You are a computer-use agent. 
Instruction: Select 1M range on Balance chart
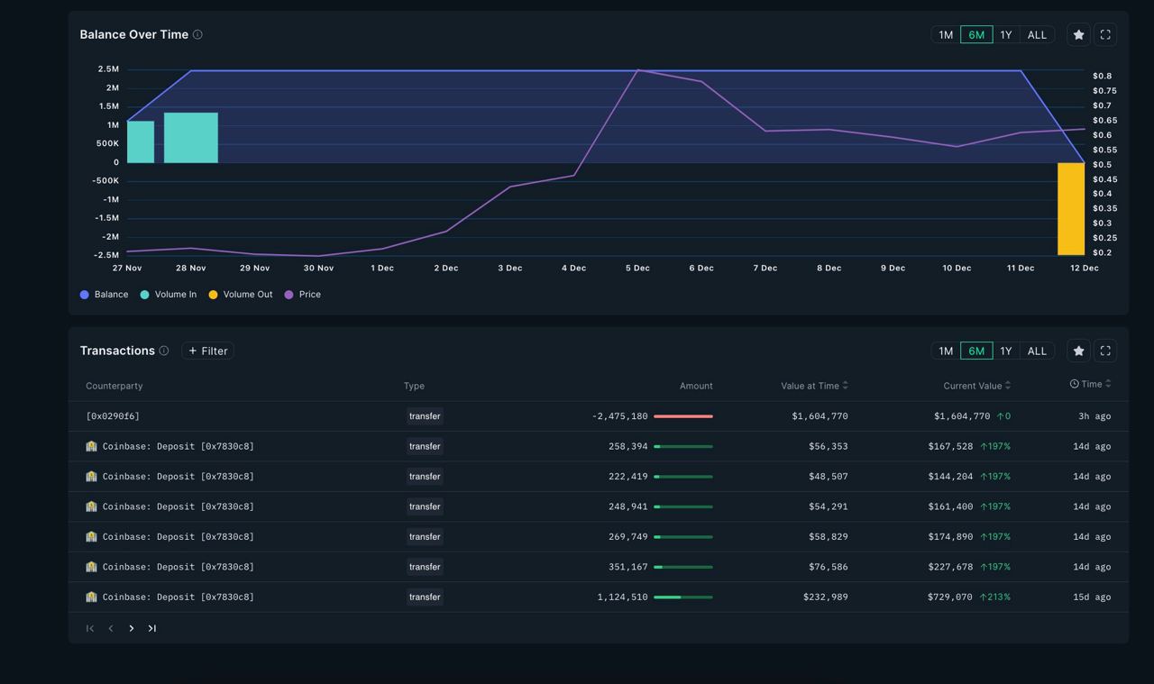(946, 34)
